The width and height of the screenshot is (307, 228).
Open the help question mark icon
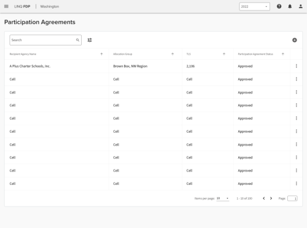coord(279,7)
